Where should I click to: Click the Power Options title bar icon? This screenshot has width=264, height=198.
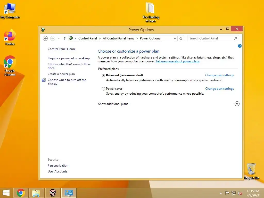click(x=43, y=30)
